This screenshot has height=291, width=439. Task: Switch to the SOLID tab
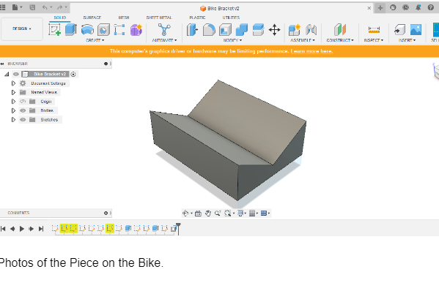(60, 18)
